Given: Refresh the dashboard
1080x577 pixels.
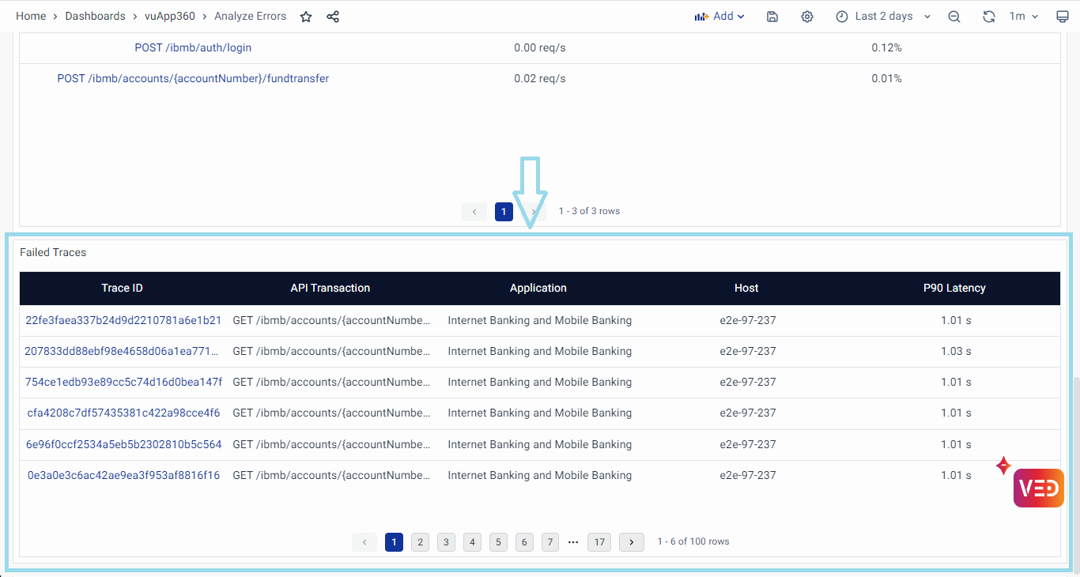Looking at the screenshot, I should tap(988, 17).
